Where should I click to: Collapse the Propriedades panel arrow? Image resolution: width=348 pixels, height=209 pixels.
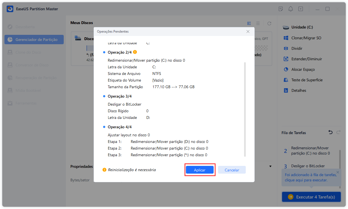coord(270,166)
